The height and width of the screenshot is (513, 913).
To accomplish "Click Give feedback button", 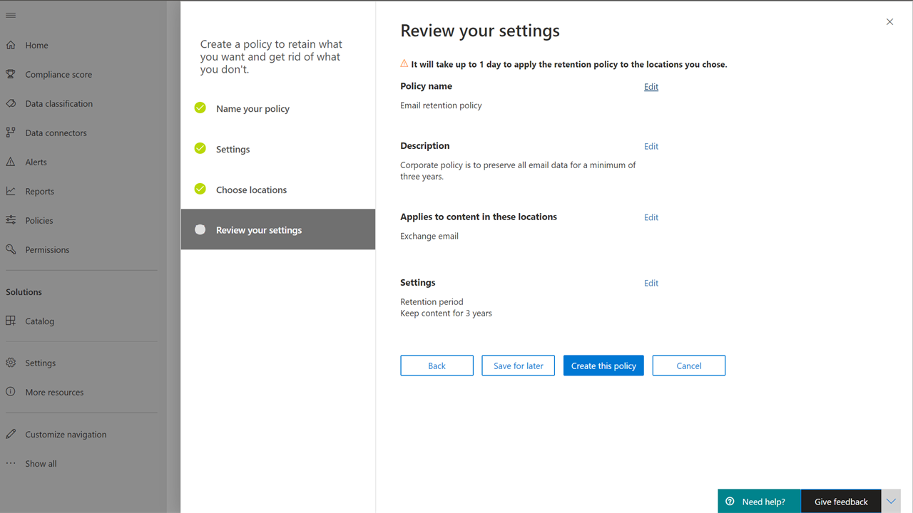I will [841, 502].
